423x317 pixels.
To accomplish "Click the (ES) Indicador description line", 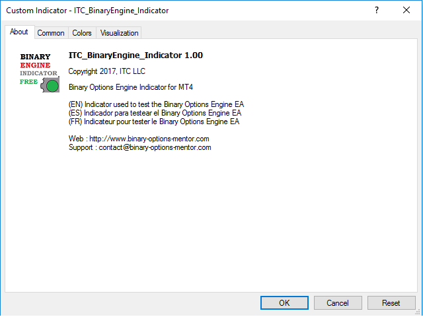I will 155,113.
